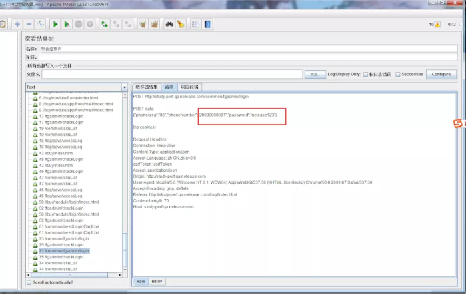Viewport: 466px width, 295px height.
Task: Click the results tree scroll-right arrow
Action: [120, 275]
